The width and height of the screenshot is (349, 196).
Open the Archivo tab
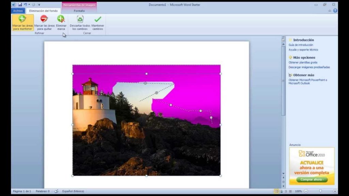[18, 11]
